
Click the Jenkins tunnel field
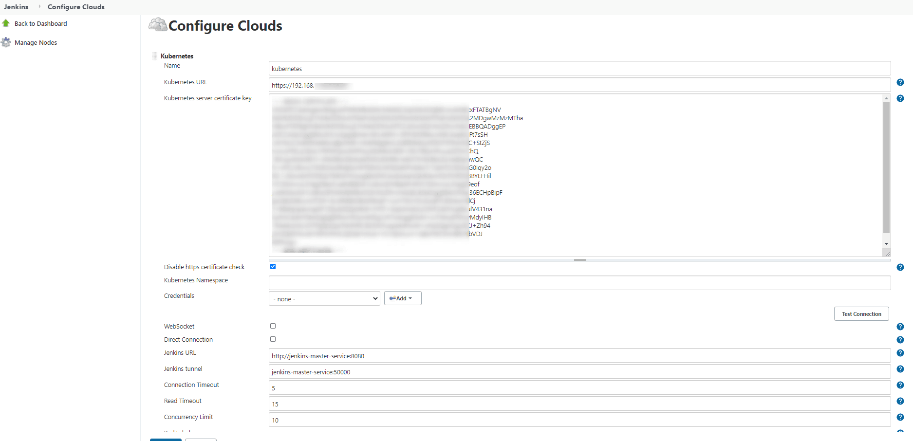[x=579, y=372]
